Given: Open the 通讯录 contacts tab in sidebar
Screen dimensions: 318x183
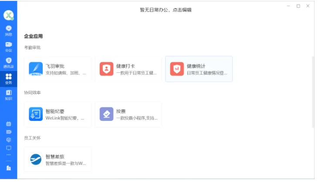Looking at the screenshot, I should coord(9,63).
